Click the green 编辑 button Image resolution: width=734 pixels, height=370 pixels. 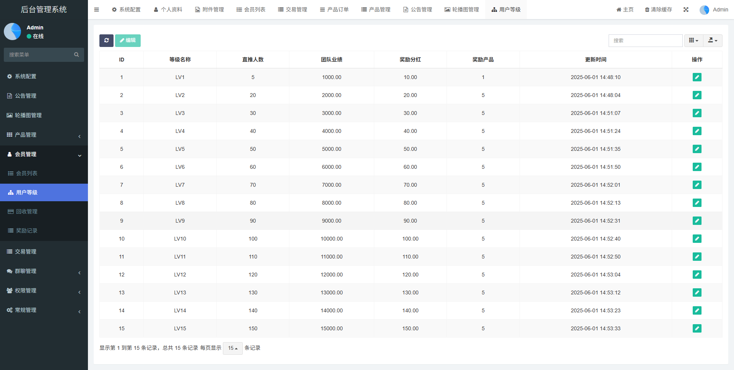(128, 40)
